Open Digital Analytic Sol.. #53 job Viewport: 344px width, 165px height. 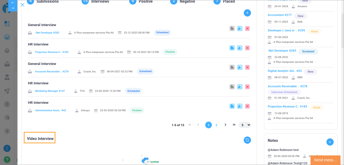coord(284,71)
